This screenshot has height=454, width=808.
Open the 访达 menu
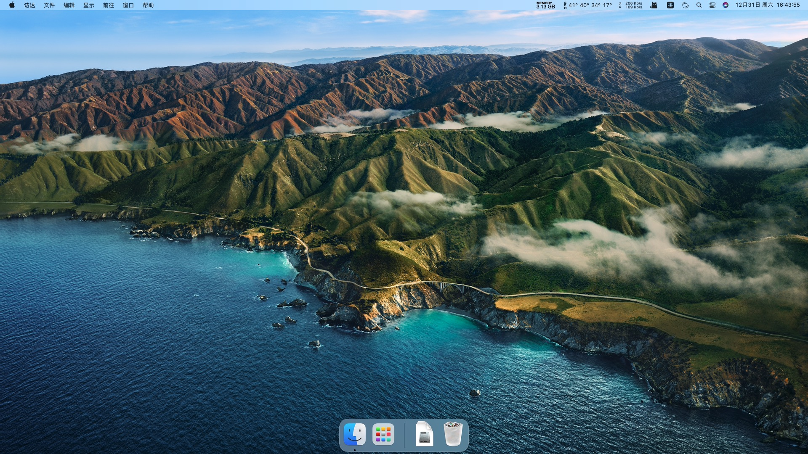(29, 5)
